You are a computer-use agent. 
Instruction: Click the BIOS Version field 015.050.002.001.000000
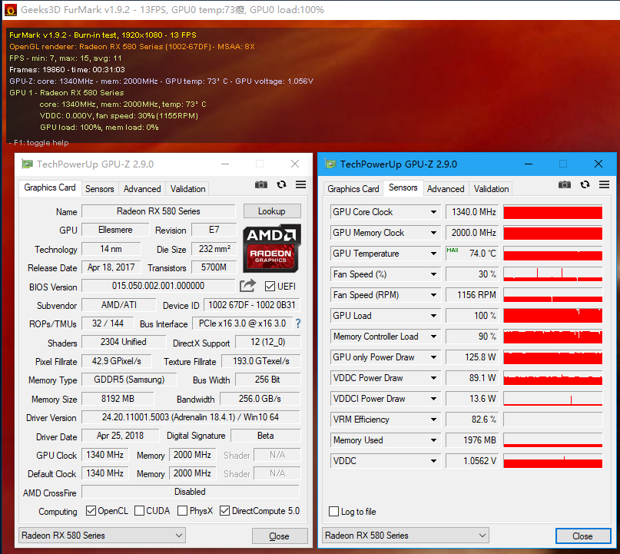coord(158,286)
